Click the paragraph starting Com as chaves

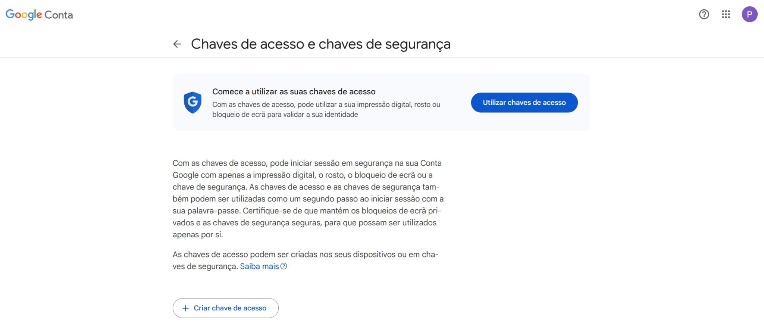(x=308, y=198)
